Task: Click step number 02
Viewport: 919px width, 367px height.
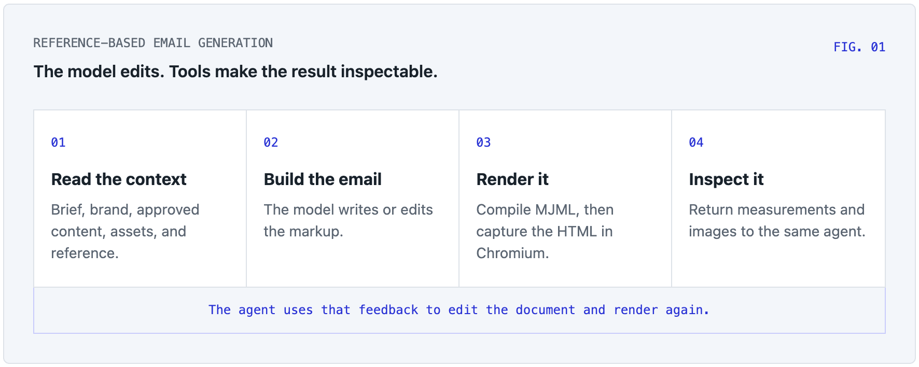Action: tap(271, 143)
